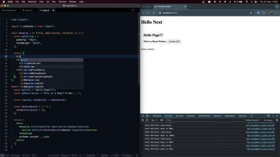
Task: Click the site info icon in address bar
Action: click(160, 13)
